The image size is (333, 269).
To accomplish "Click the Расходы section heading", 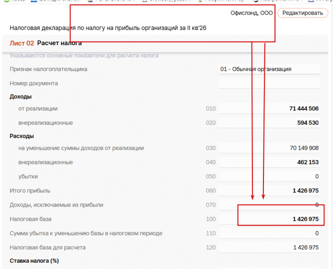I will click(22, 136).
